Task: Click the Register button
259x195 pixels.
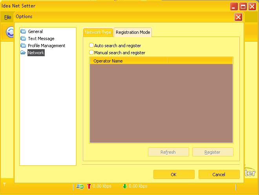Action: coord(213,152)
